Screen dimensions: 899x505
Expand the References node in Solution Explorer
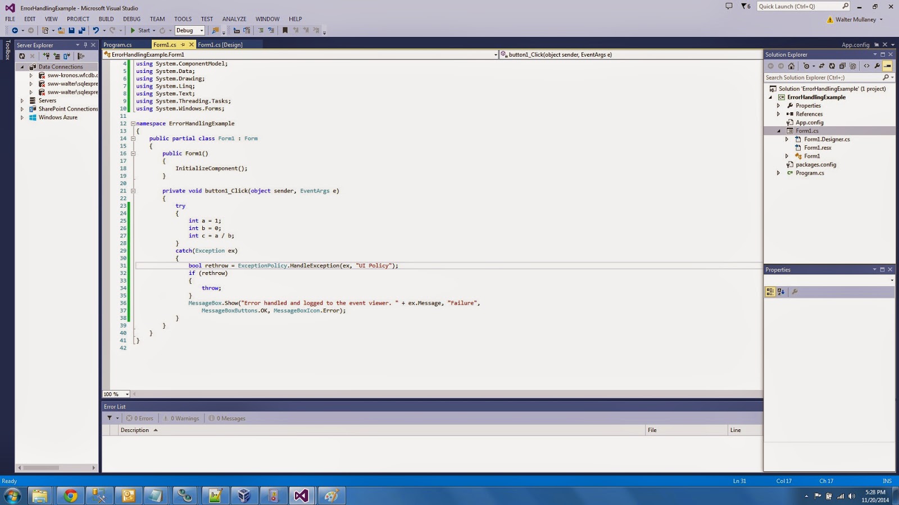778,114
